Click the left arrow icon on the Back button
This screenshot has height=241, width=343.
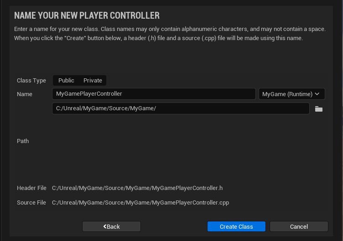[x=105, y=226]
